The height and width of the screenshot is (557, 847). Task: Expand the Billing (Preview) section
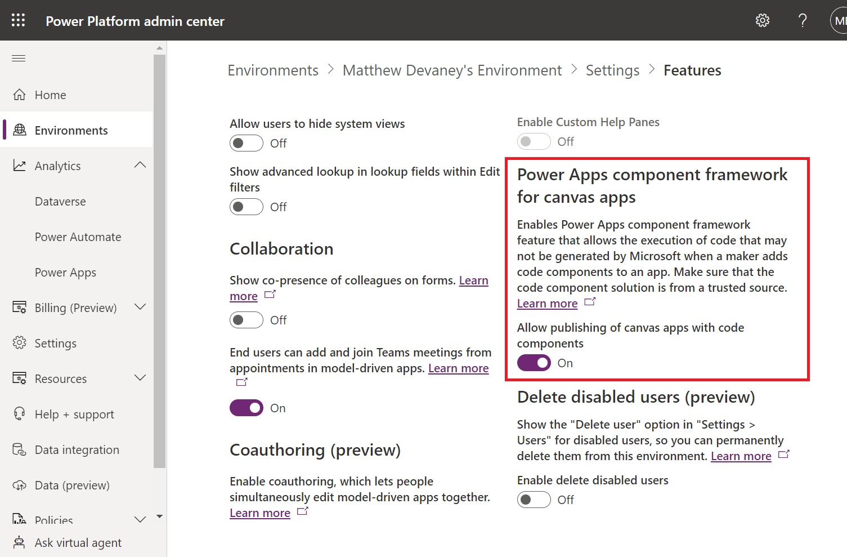(140, 308)
